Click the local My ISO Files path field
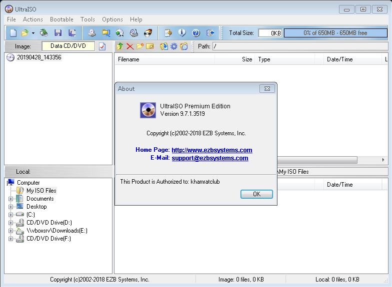The width and height of the screenshot is (392, 287). [332, 172]
